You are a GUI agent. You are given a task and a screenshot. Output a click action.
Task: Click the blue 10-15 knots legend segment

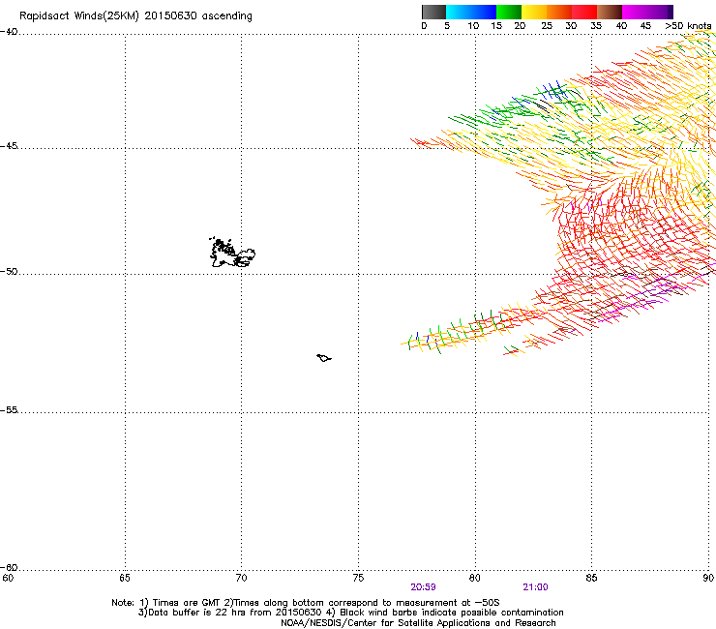tap(484, 12)
